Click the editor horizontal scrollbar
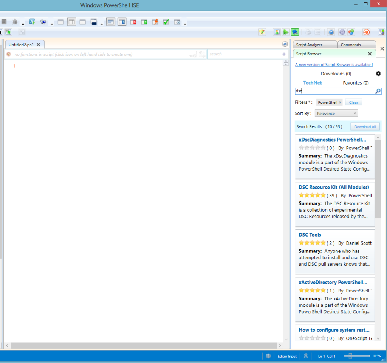Viewport: 387px width, 363px height. coord(144,346)
